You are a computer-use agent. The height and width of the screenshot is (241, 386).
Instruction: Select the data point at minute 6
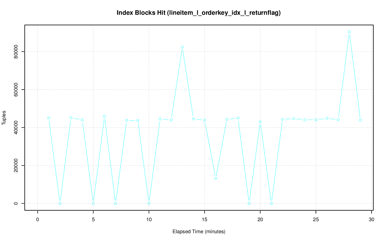pos(104,116)
